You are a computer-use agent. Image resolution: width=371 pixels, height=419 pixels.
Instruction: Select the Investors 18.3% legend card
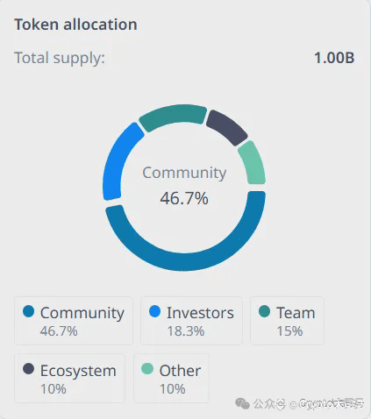tap(191, 321)
